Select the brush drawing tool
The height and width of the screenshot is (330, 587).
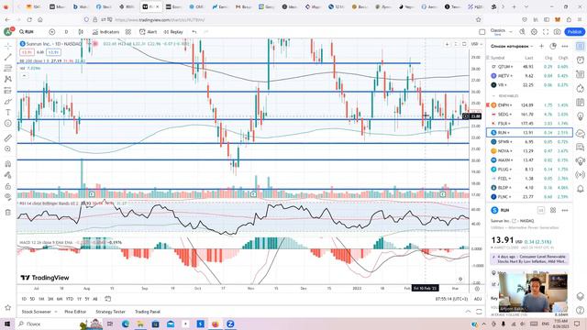[8, 102]
